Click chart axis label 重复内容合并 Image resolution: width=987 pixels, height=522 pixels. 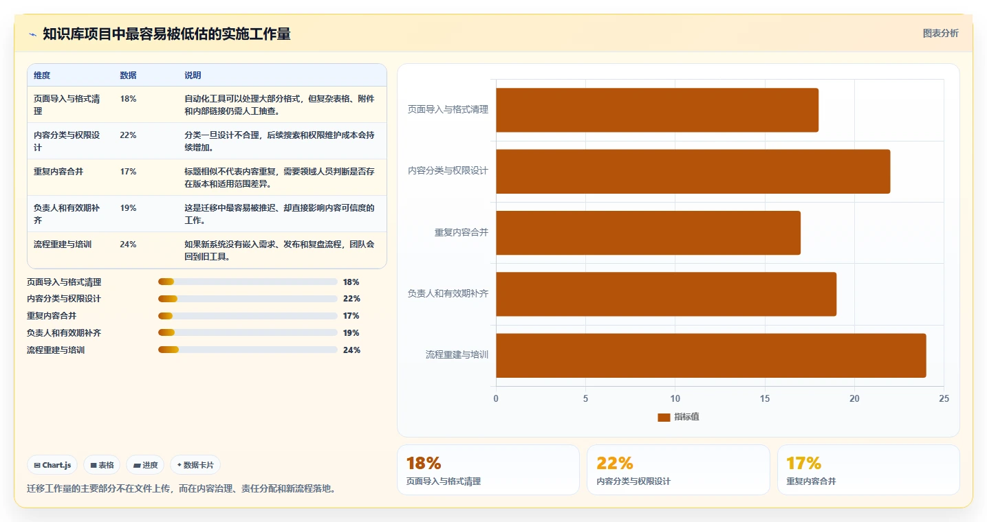(x=461, y=233)
